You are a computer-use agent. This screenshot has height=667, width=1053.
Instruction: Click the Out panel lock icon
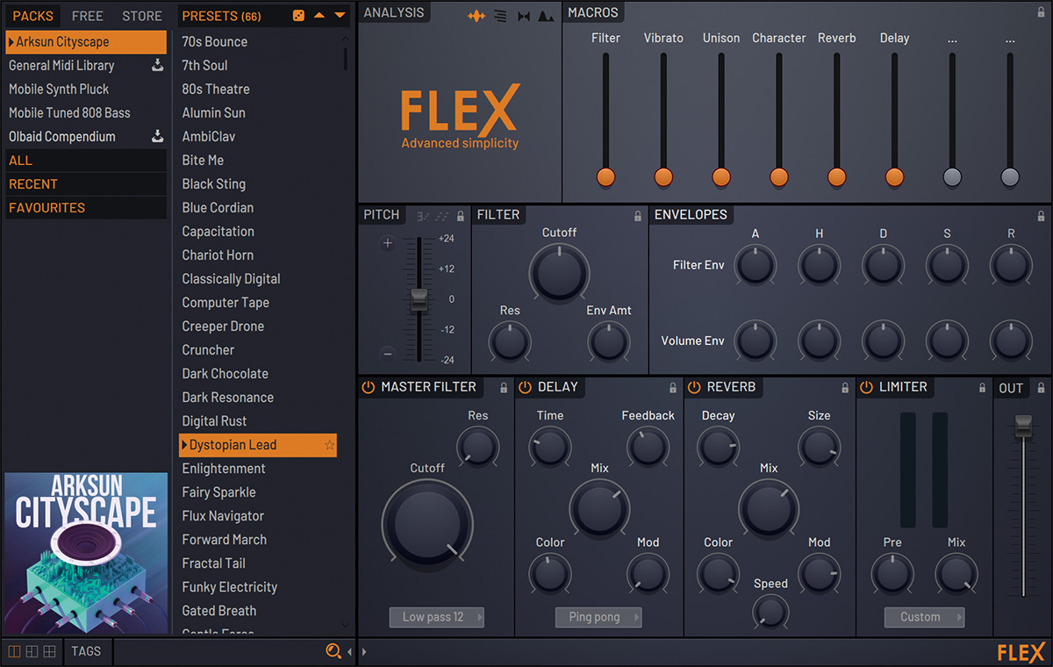1041,388
